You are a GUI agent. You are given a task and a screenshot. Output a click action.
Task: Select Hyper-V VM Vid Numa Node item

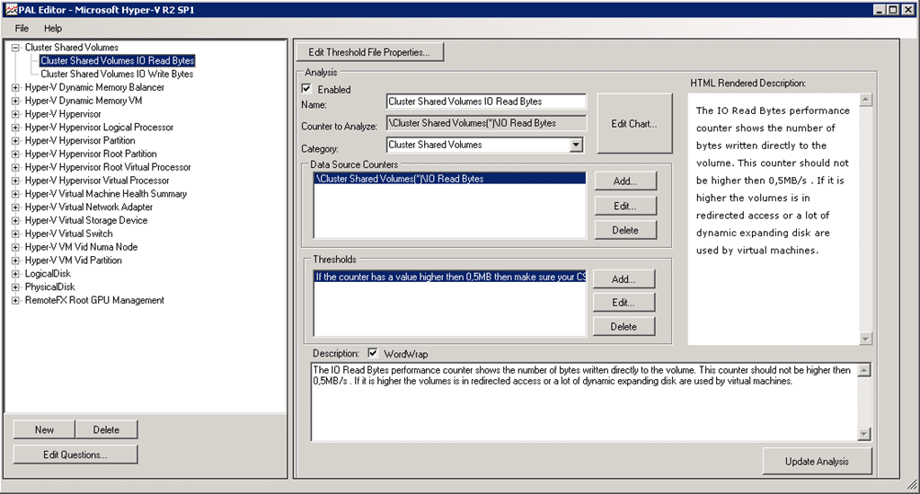click(81, 247)
